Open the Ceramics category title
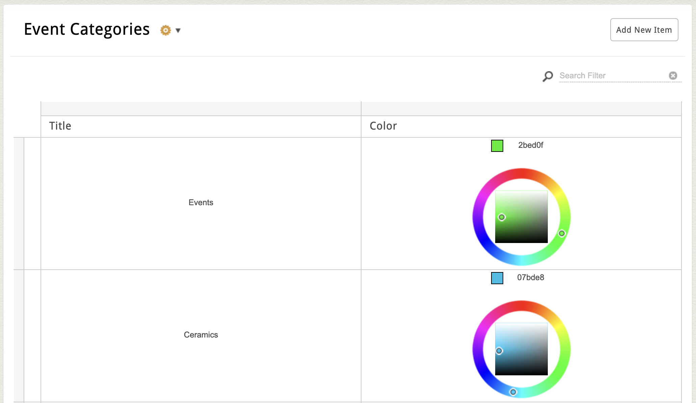This screenshot has width=696, height=403. tap(201, 335)
